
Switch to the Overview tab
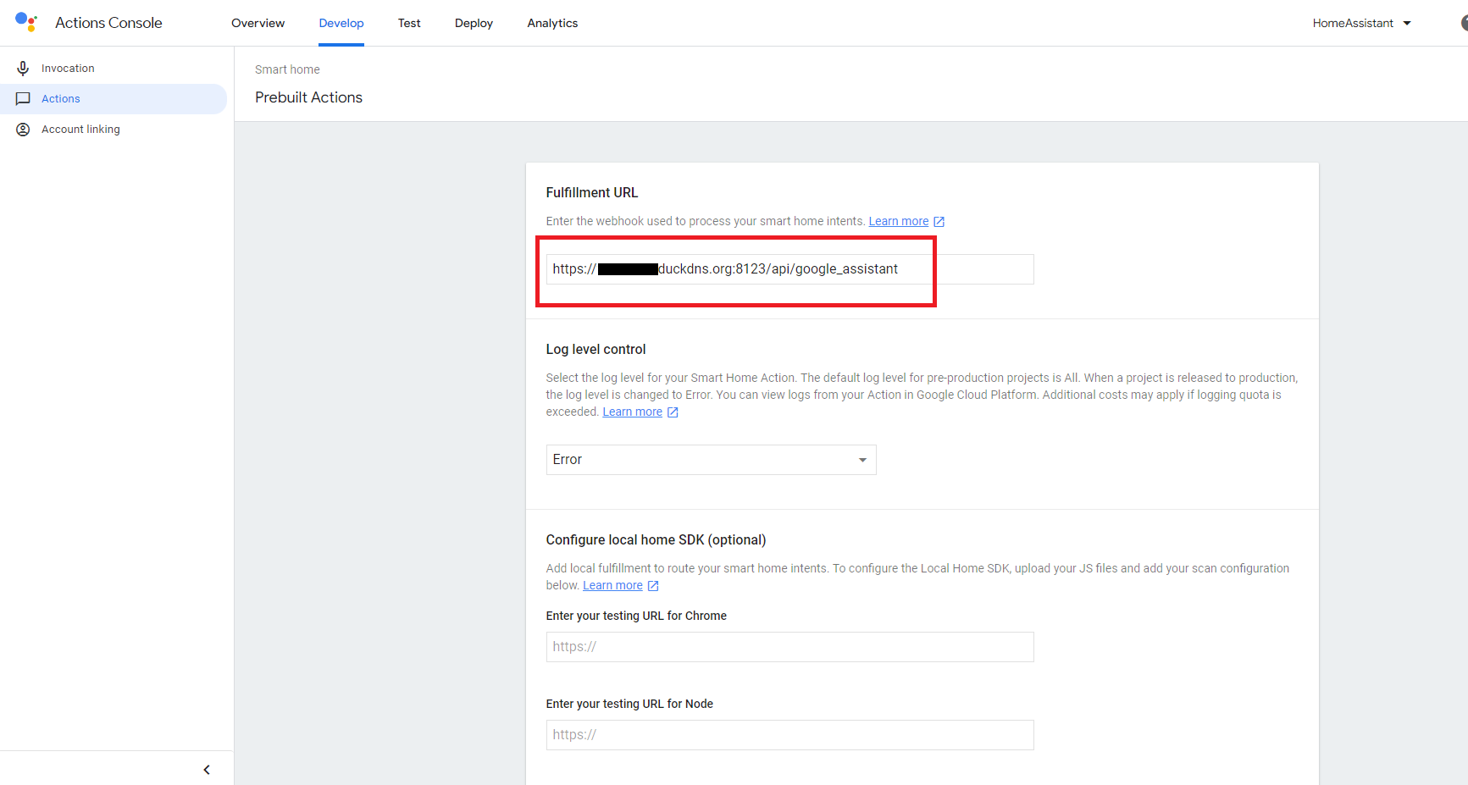point(258,23)
